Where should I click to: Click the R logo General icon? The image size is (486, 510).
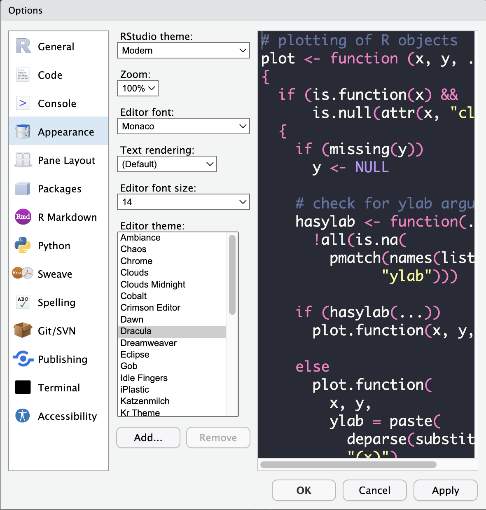[x=23, y=46]
